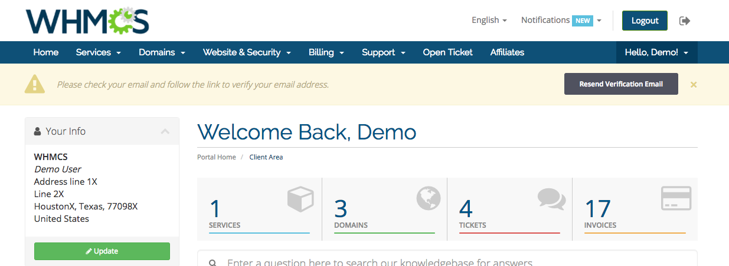Expand the Website & Security menu
729x266 pixels.
coord(247,52)
